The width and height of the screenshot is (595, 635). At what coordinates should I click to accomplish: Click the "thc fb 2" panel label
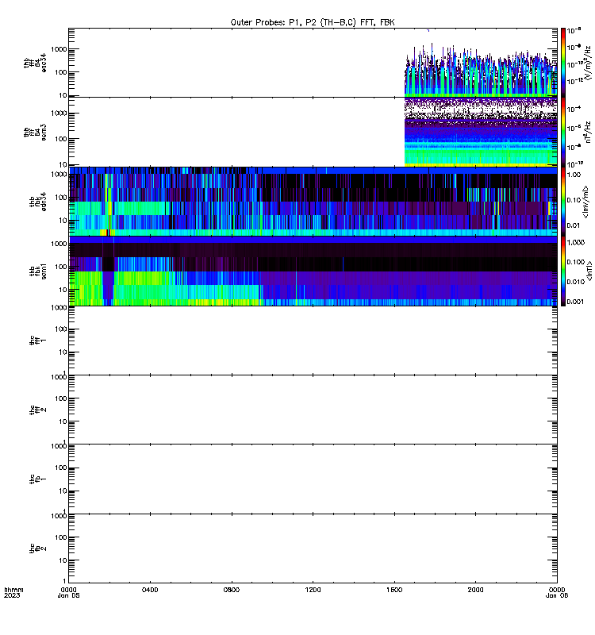[37, 548]
